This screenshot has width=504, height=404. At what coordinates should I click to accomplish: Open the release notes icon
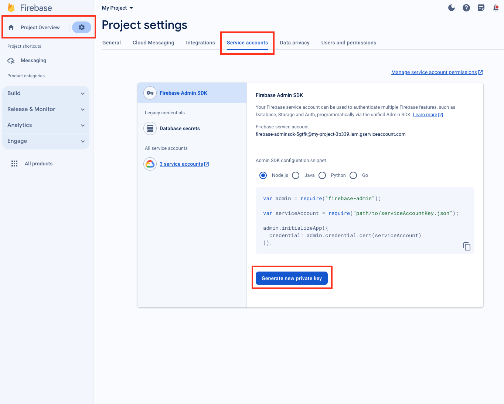pyautogui.click(x=481, y=8)
